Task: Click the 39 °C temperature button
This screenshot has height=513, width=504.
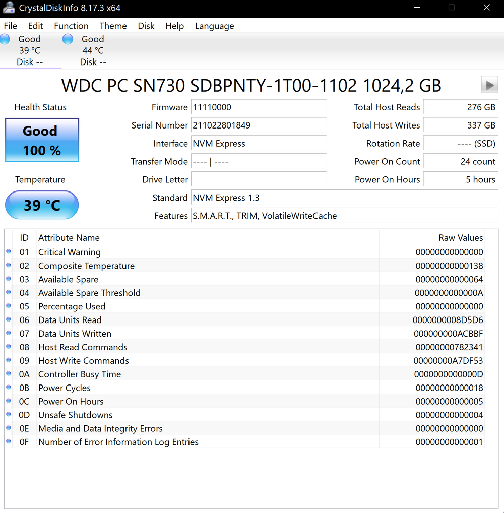Action: click(x=42, y=205)
